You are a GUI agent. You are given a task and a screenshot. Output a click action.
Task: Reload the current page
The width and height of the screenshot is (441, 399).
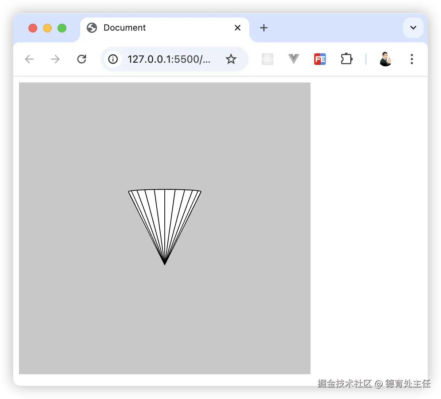point(82,59)
